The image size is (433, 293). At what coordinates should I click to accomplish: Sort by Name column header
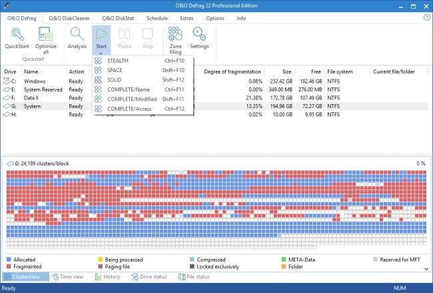click(x=31, y=71)
